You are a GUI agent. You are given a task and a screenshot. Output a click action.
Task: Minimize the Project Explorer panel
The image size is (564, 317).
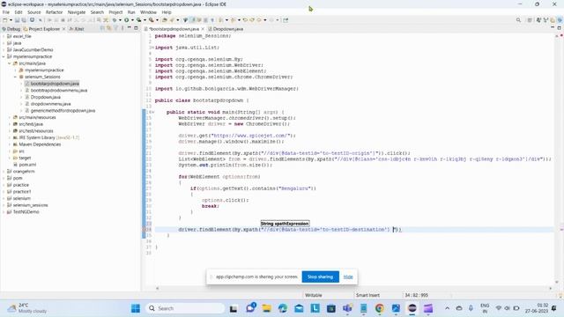[130, 28]
